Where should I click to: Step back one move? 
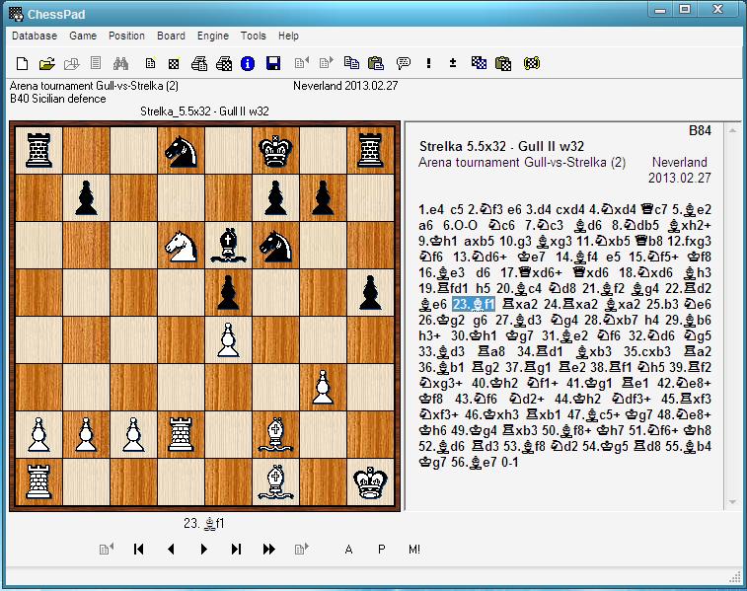pyautogui.click(x=171, y=550)
